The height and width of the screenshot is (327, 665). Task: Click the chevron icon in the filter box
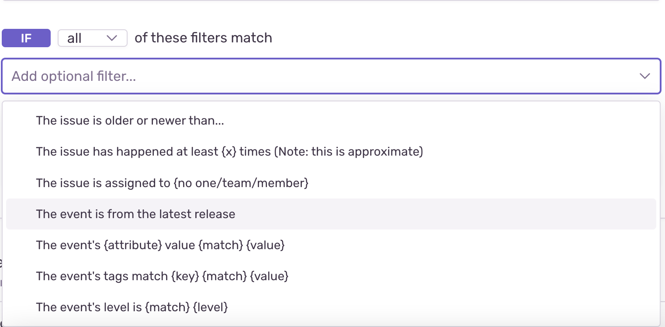(644, 76)
